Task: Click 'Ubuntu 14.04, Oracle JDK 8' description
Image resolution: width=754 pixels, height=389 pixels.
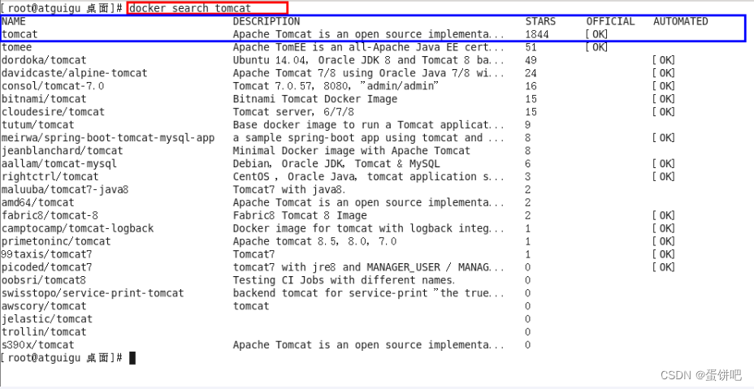Action: pyautogui.click(x=369, y=61)
